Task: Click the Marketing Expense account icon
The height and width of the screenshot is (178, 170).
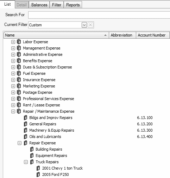Action: pos(19,86)
